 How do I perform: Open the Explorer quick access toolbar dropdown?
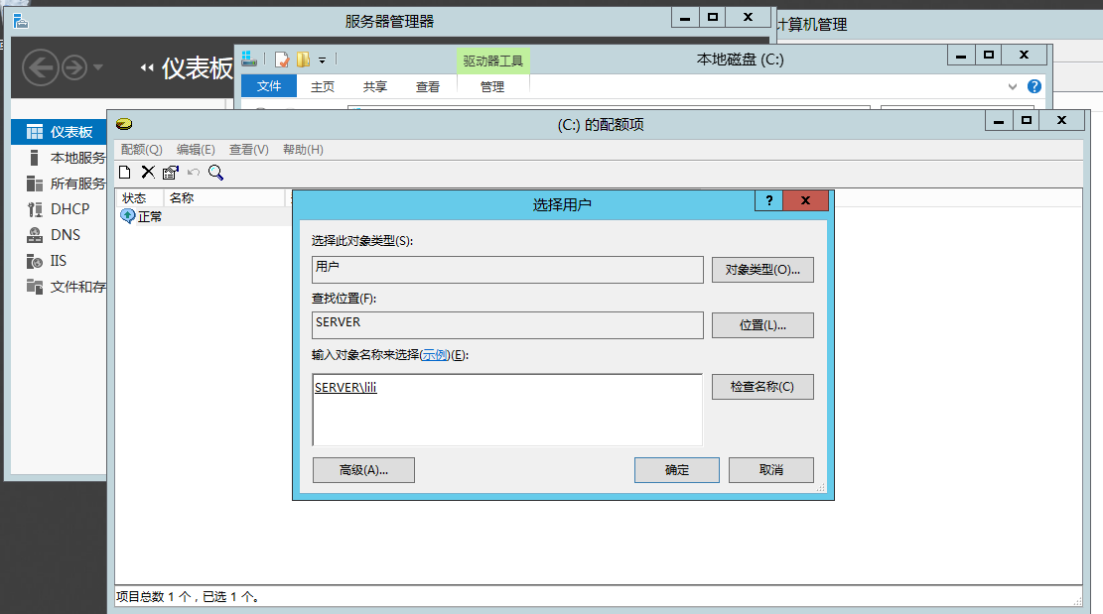point(323,61)
